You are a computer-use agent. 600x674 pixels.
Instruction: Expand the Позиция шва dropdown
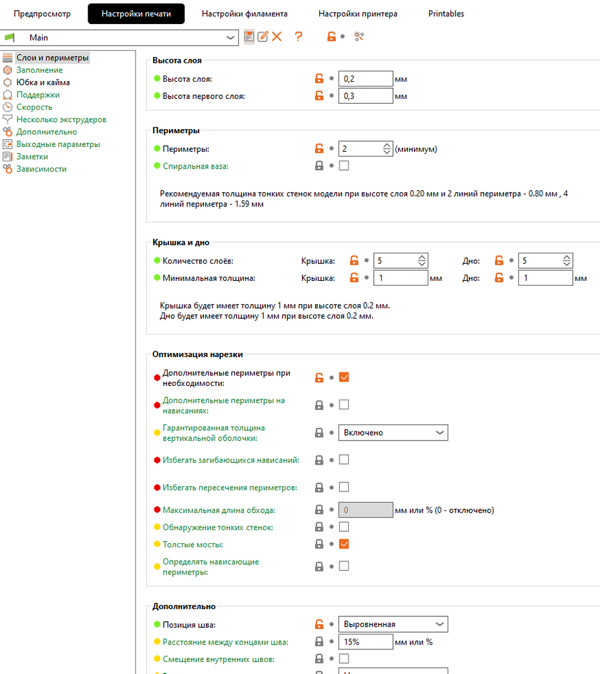393,624
